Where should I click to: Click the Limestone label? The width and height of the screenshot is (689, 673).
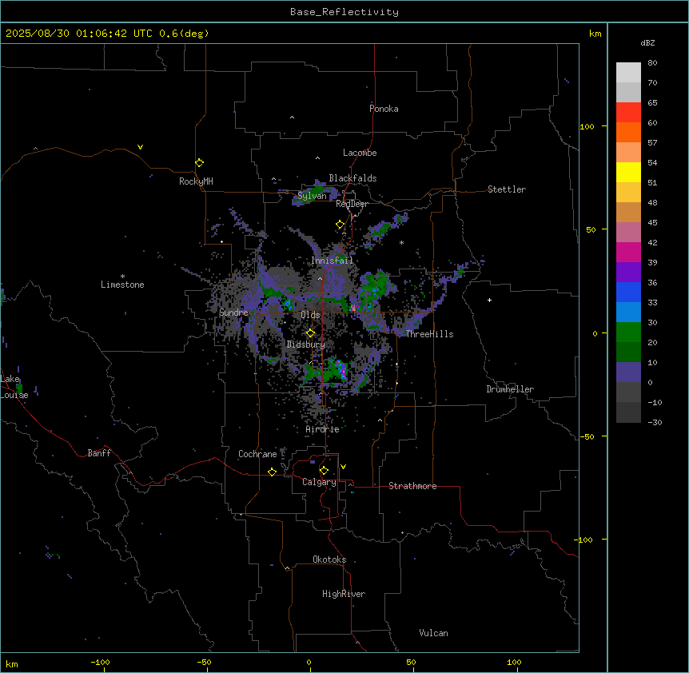click(x=122, y=285)
